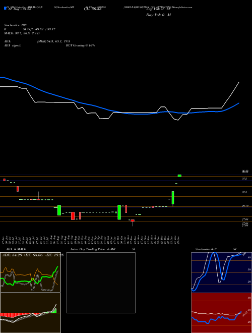Screen dimensions: 252x333
Task: Click the 'Day Vol: 0 M' label
Action: tap(158, 15)
